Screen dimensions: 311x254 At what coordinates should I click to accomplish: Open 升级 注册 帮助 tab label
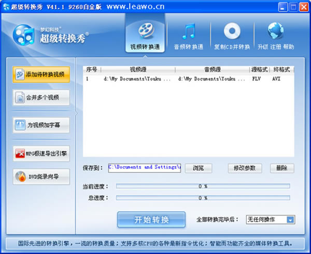tap(276, 47)
